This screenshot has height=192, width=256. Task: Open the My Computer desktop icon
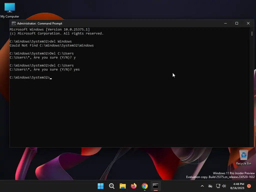click(10, 10)
